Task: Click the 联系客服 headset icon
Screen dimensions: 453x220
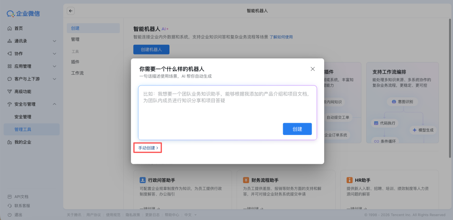Action: click(x=10, y=206)
